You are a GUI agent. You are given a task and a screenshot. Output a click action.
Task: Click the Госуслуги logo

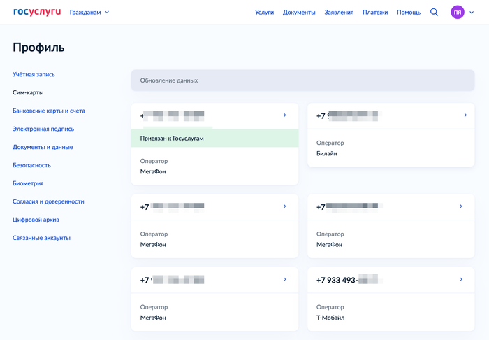[x=37, y=12]
